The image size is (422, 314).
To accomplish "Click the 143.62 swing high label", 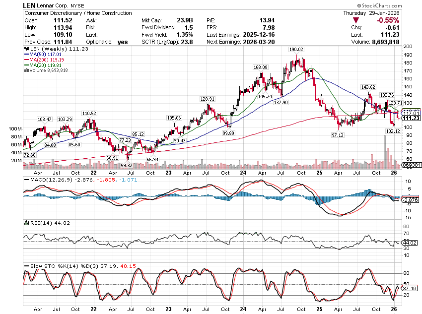I will point(368,87).
